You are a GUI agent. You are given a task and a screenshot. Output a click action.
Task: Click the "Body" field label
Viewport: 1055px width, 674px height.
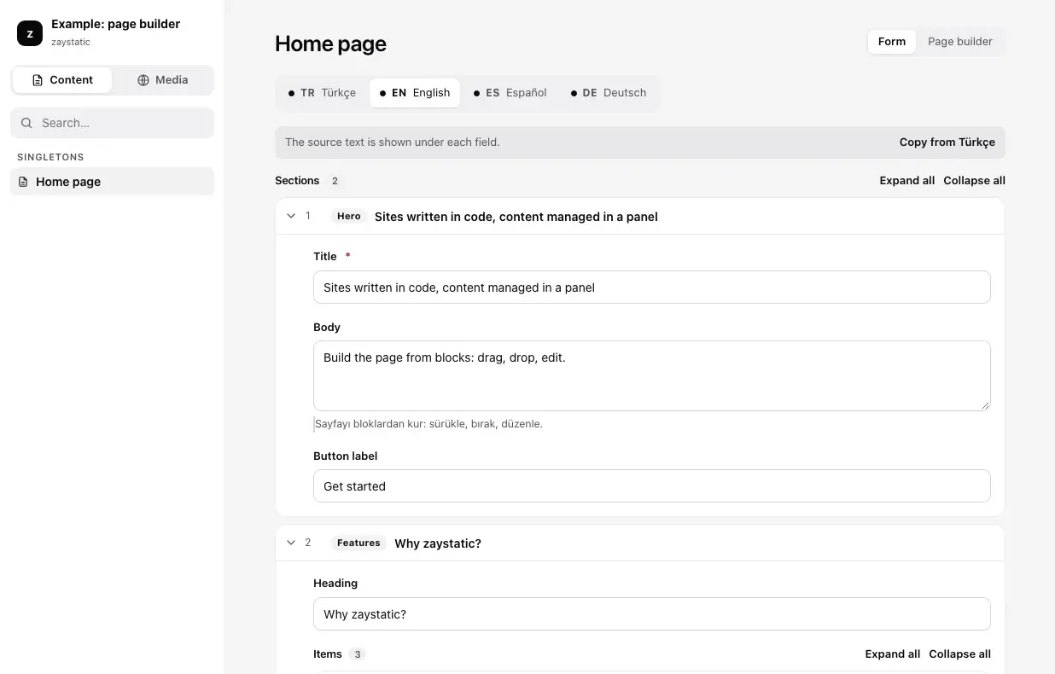point(327,328)
